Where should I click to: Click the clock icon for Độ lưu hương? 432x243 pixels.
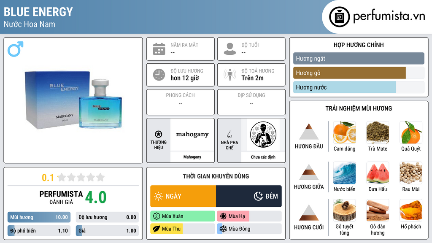(159, 75)
